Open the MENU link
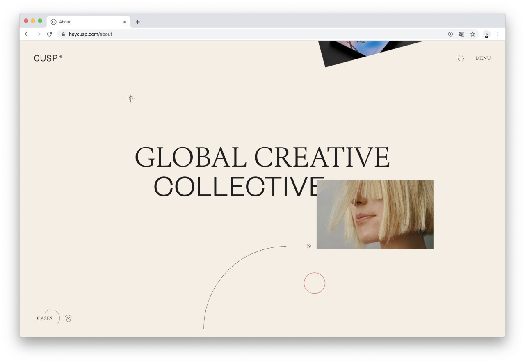This screenshot has width=525, height=363. click(x=483, y=58)
